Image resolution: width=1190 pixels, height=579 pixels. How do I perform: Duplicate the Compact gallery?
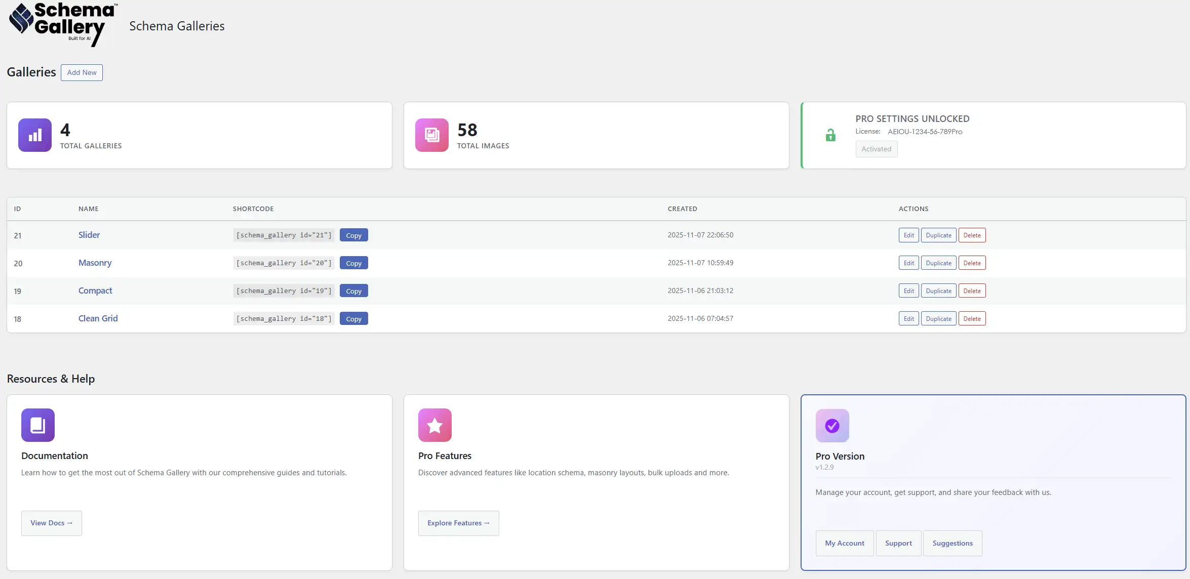click(938, 291)
